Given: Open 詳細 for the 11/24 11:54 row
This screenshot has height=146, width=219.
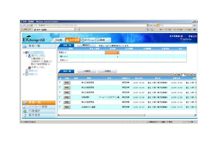Looking at the screenshot, I should [x=67, y=102].
